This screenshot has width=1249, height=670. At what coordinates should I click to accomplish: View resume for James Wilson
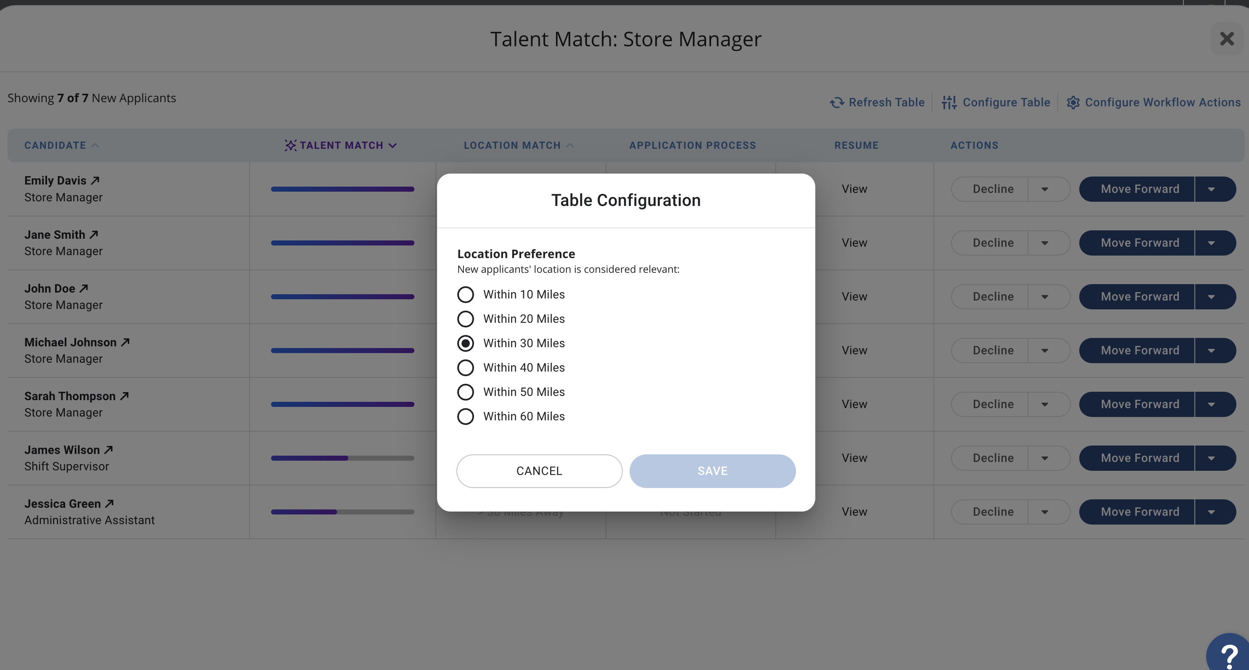pos(854,458)
